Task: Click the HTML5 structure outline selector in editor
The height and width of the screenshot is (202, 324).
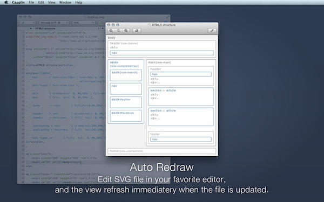Action: [45, 29]
